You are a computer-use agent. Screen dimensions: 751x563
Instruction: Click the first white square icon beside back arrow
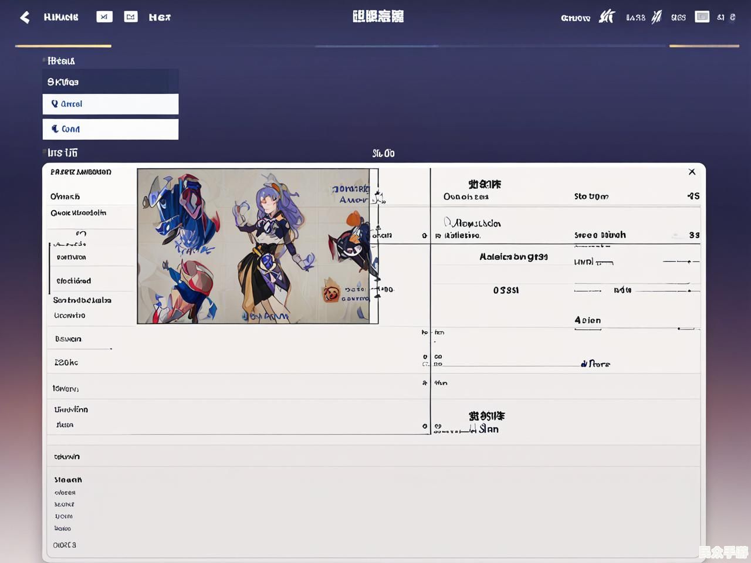click(x=104, y=17)
